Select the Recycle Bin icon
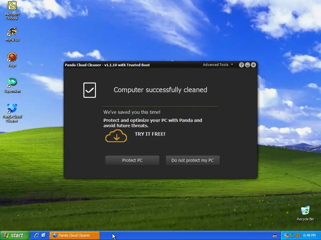321x240 pixels. tap(305, 213)
